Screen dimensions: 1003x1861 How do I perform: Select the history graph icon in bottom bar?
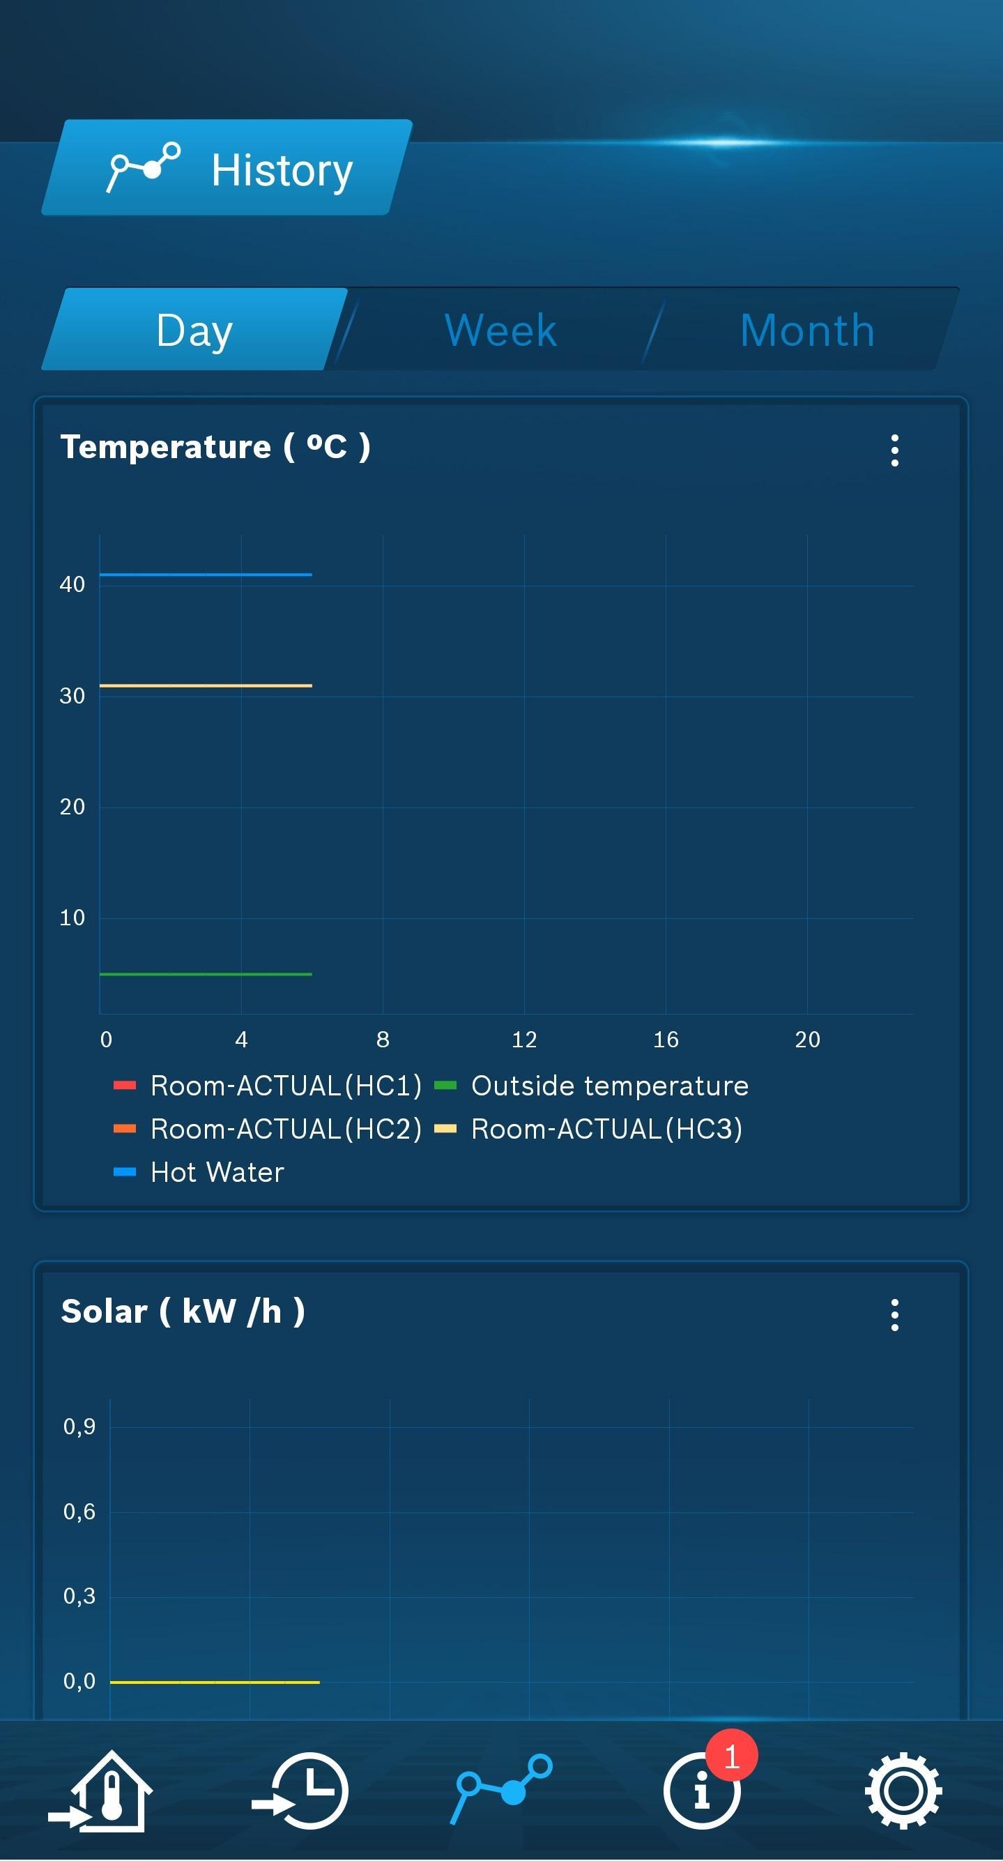503,1789
